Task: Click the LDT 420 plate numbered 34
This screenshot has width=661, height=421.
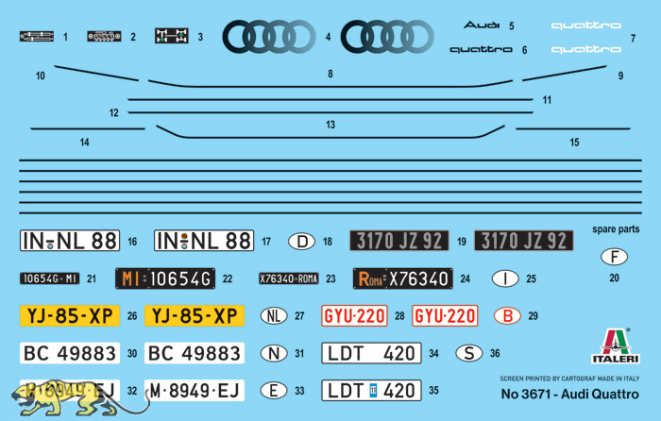Action: (x=371, y=353)
